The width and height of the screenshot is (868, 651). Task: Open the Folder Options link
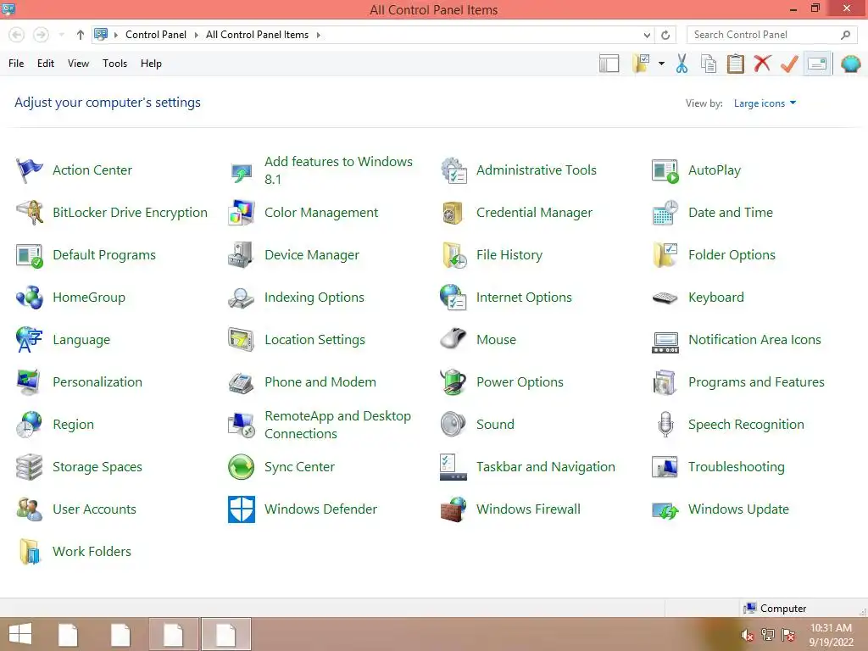coord(732,255)
